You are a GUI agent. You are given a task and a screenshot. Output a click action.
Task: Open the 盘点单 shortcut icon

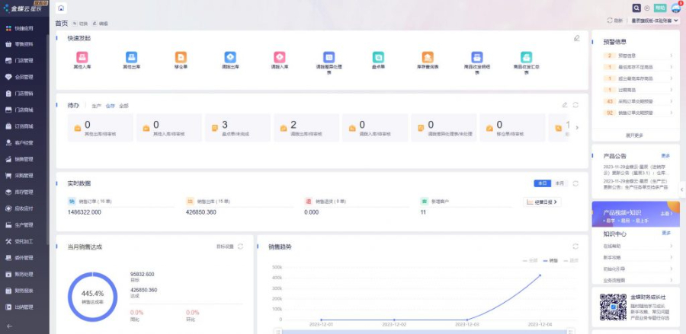click(x=378, y=58)
